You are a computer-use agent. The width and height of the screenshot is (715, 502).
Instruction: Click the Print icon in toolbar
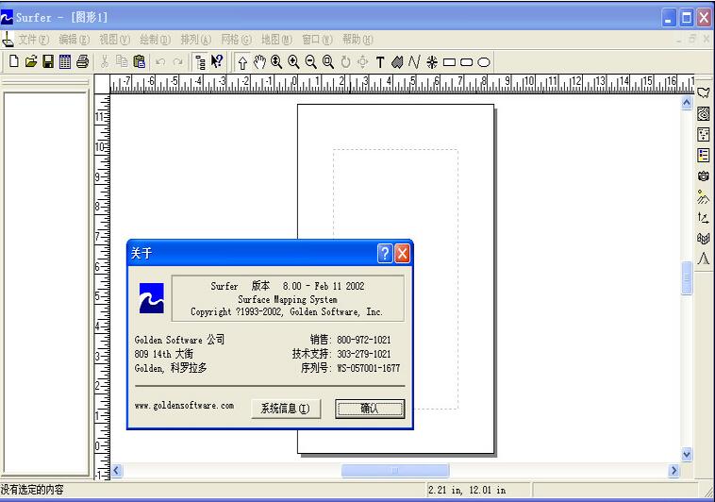[82, 62]
